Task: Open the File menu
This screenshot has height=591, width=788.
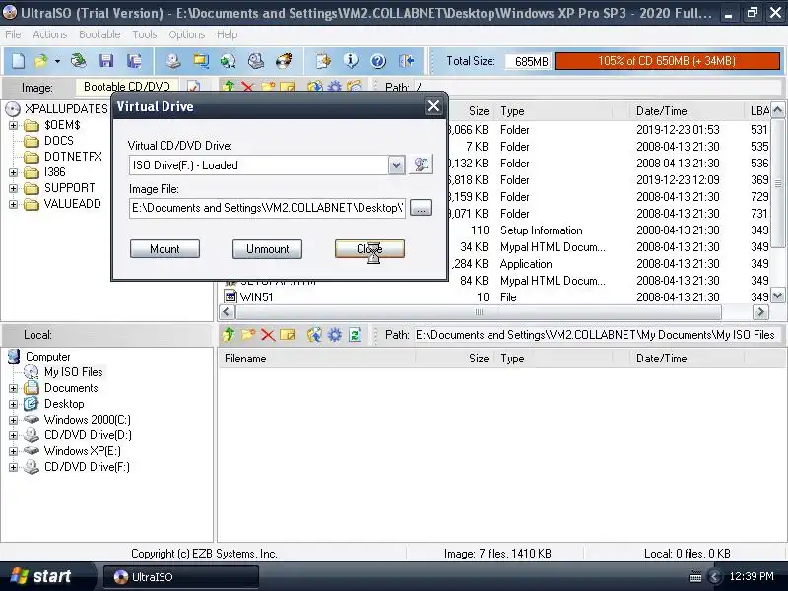Action: click(13, 34)
